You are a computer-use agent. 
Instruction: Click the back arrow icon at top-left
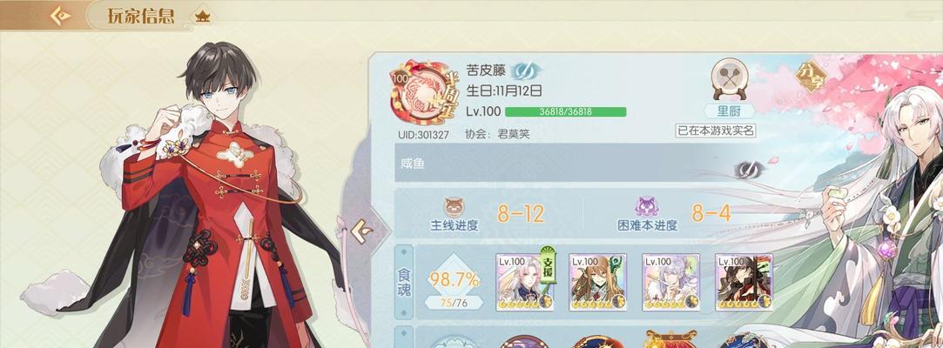pyautogui.click(x=60, y=16)
